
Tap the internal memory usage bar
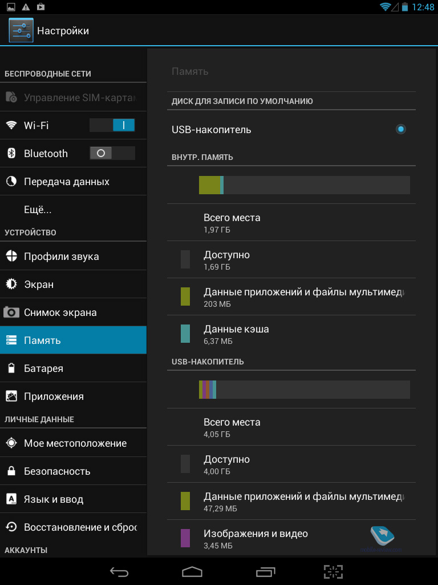304,185
